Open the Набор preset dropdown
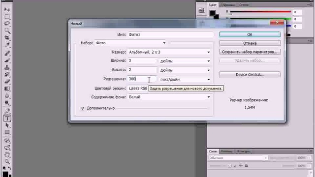 click(130, 43)
